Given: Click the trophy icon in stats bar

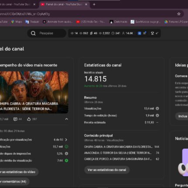Looking at the screenshot, I should tap(153, 33).
